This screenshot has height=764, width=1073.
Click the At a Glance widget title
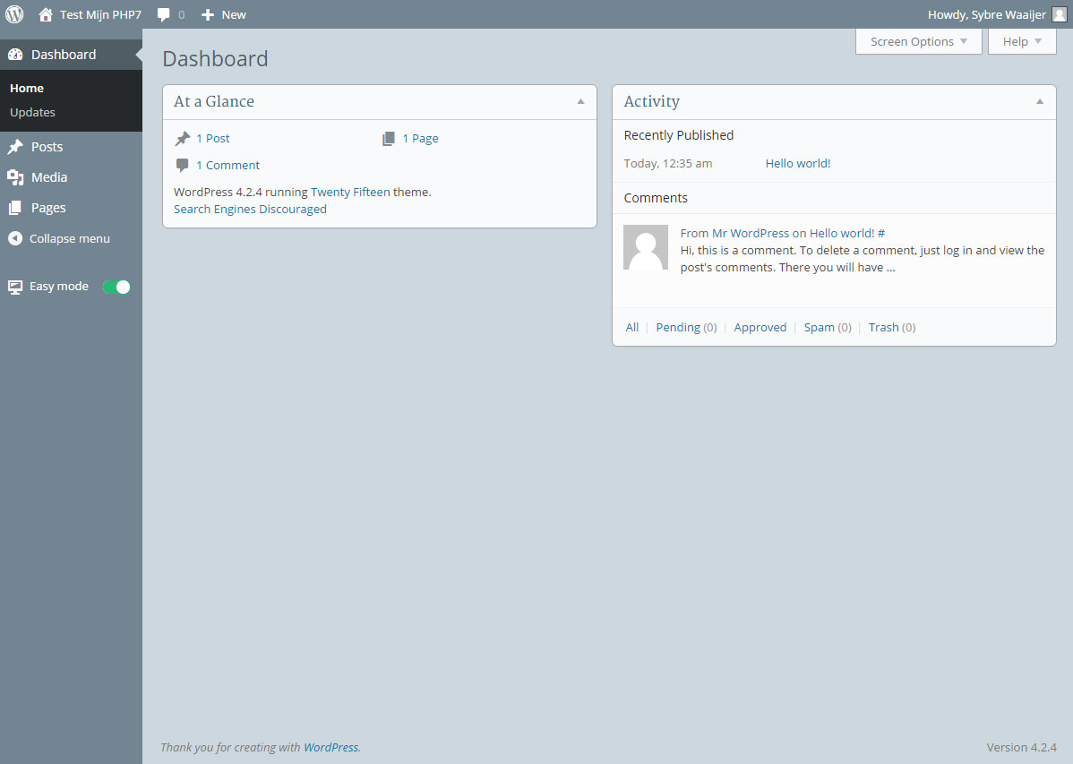click(213, 101)
